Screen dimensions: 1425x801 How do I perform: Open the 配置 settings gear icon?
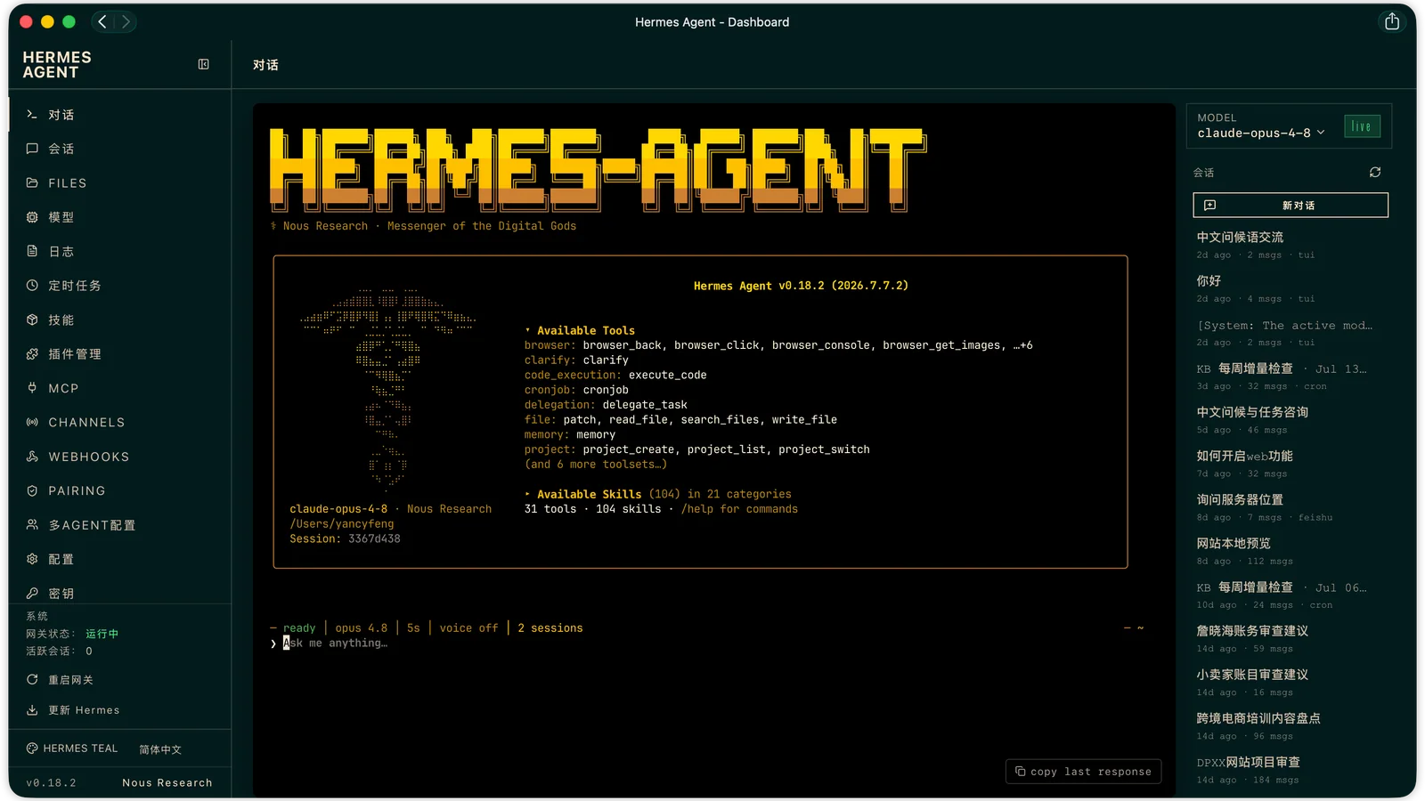(32, 559)
